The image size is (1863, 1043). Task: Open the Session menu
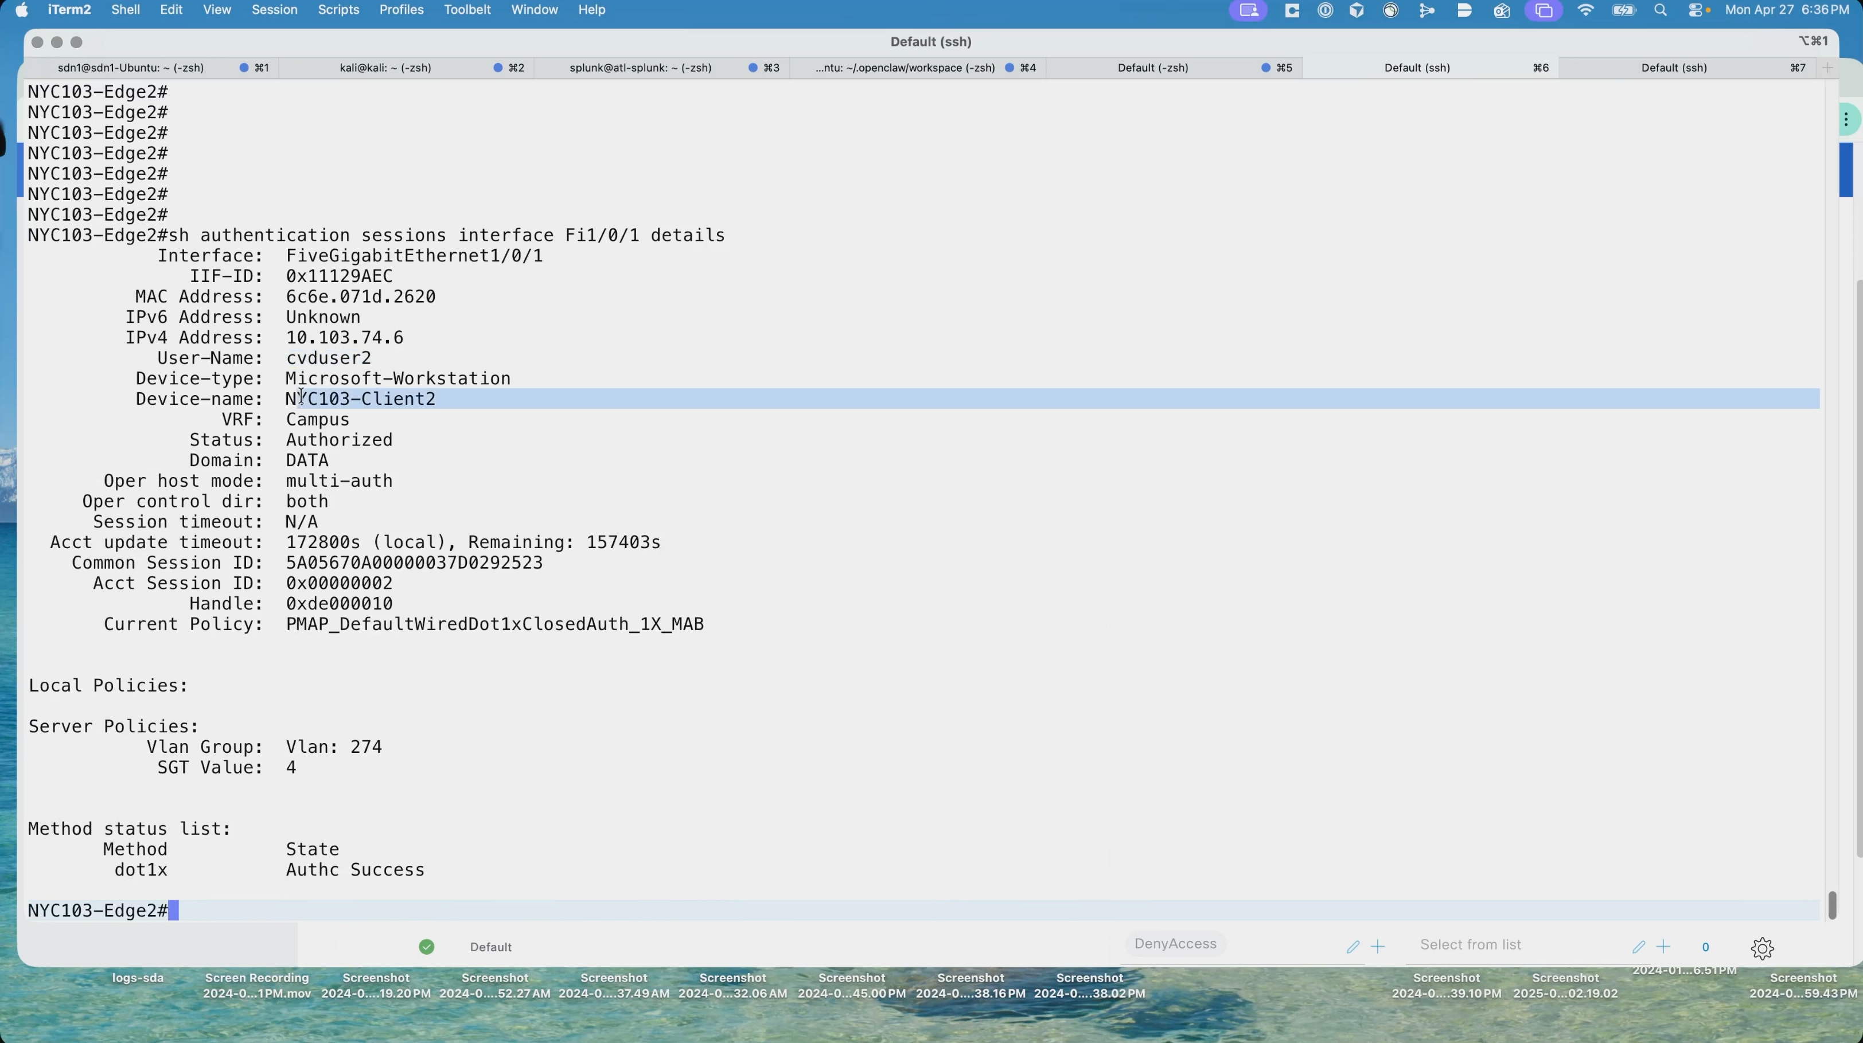tap(274, 10)
